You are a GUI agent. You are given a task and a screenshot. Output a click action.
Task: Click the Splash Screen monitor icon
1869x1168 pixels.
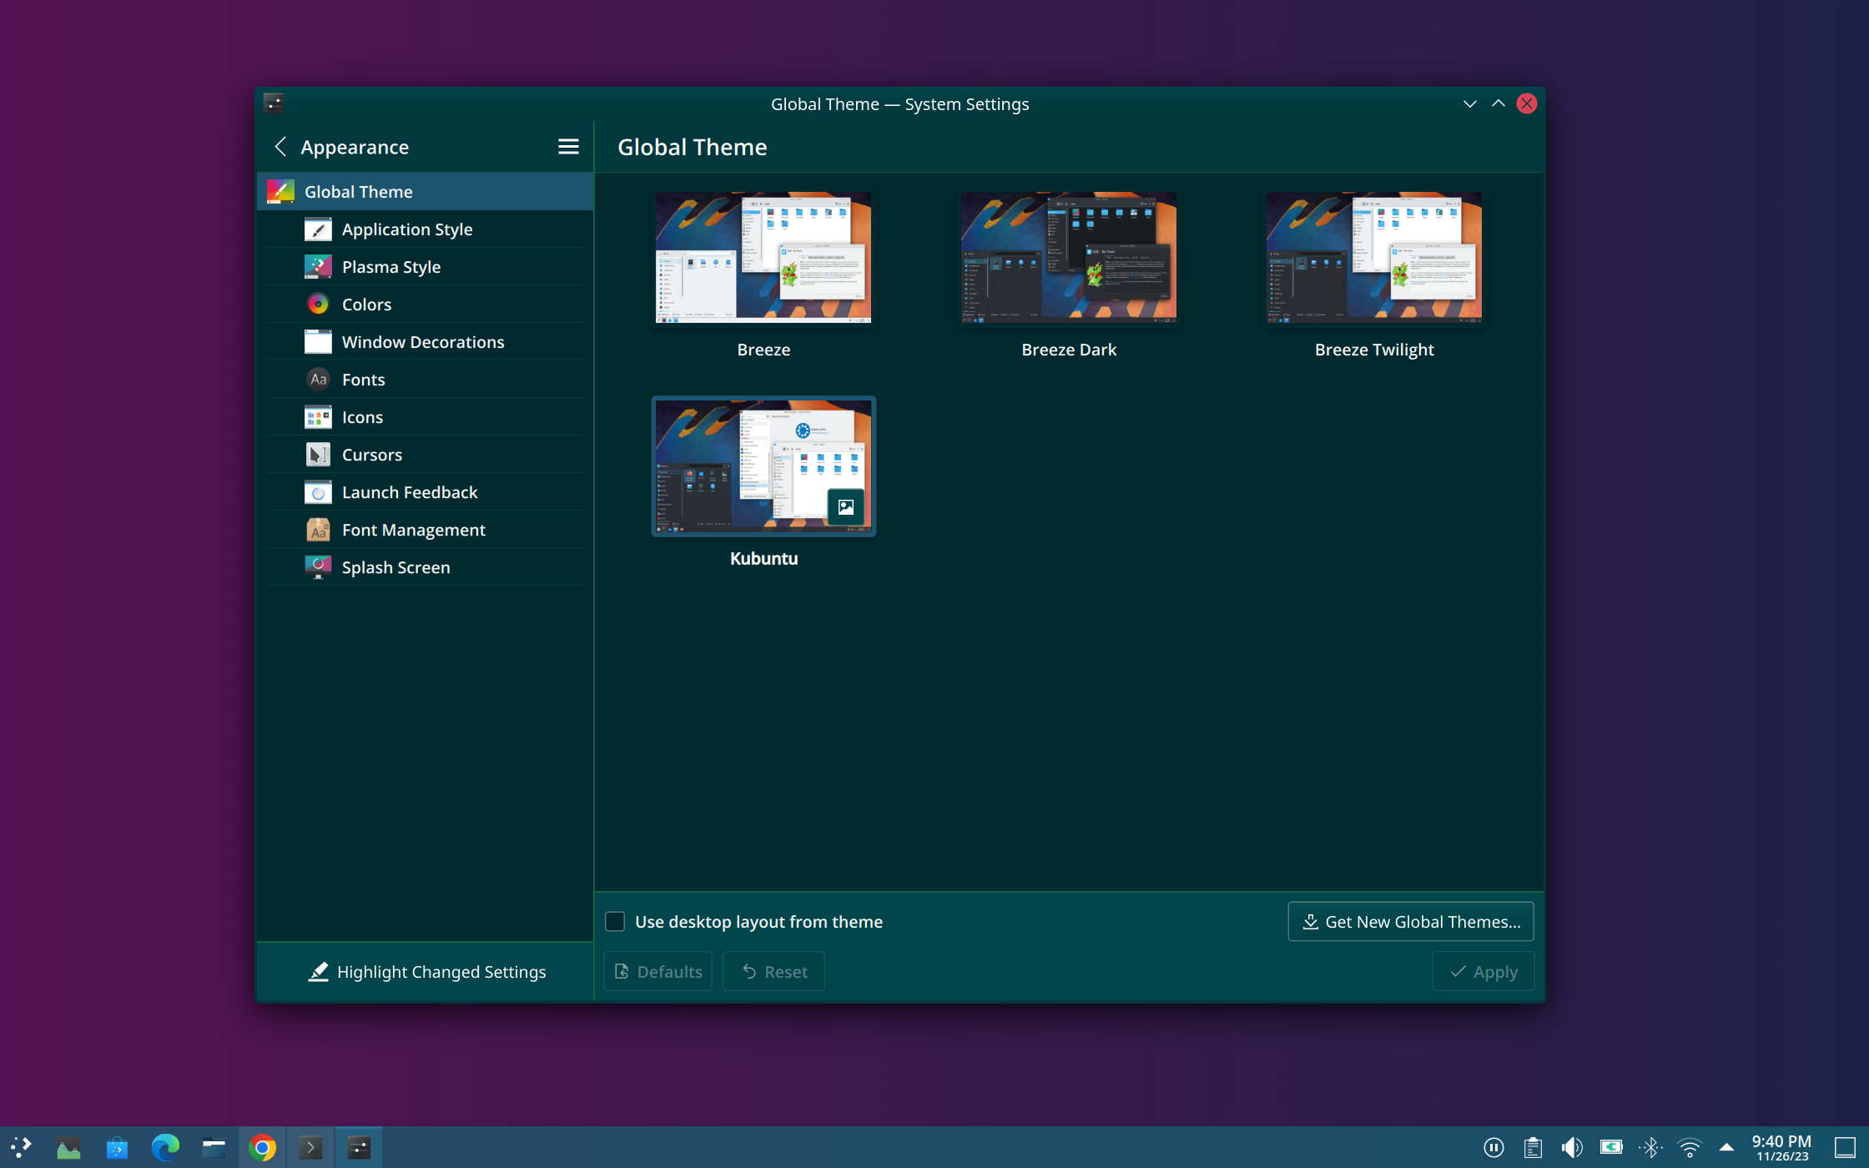point(318,567)
